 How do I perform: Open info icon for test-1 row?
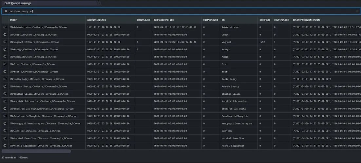[5, 72]
